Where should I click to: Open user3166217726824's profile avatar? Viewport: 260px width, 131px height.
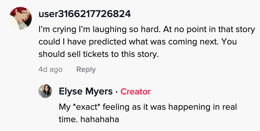tap(21, 18)
